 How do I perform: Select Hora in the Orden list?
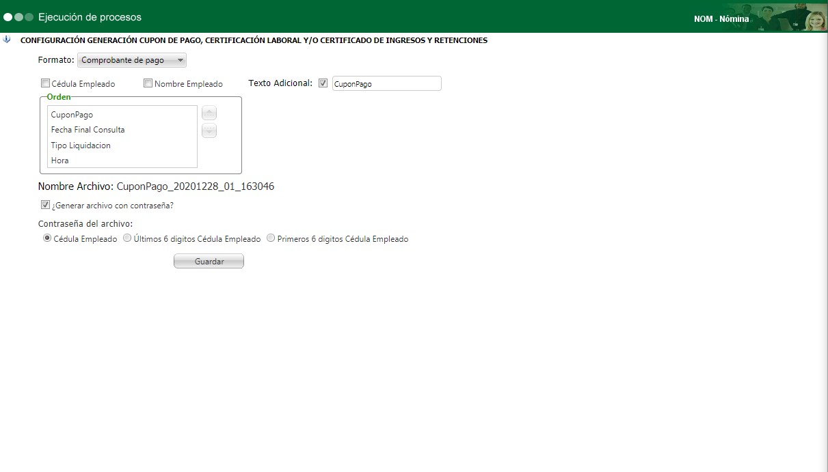pyautogui.click(x=122, y=161)
